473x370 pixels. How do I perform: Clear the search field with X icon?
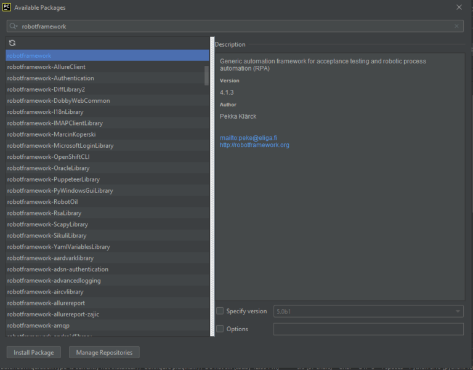point(456,26)
